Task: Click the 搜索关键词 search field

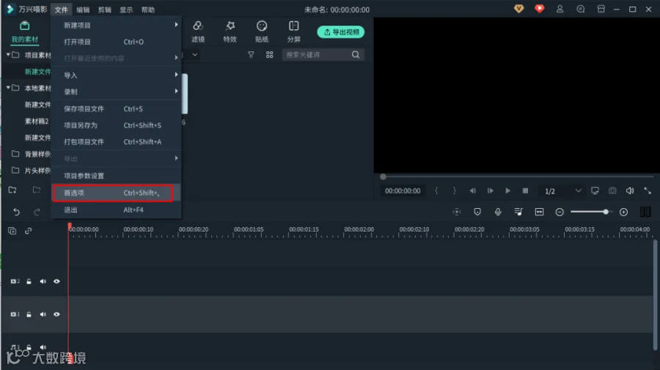Action: click(x=315, y=55)
